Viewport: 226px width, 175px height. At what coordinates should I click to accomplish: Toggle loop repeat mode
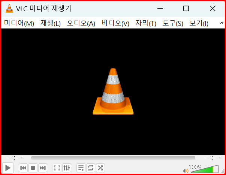[91, 168]
